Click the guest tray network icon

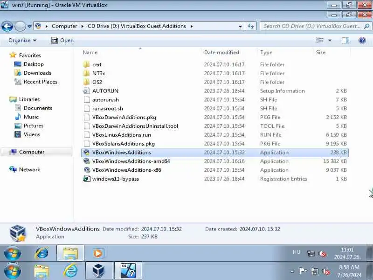pyautogui.click(x=311, y=253)
